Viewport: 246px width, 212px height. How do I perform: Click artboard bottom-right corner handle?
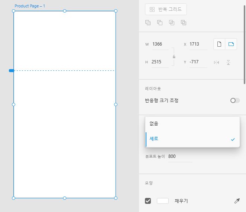point(116,198)
